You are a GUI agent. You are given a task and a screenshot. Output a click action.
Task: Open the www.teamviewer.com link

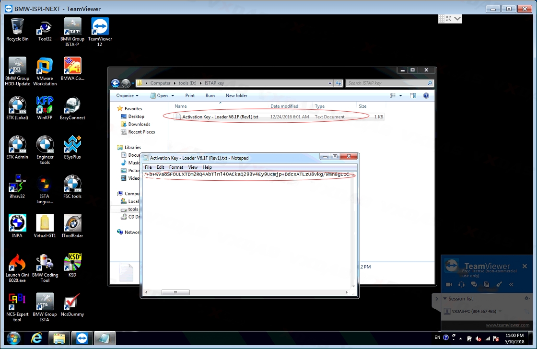508,325
